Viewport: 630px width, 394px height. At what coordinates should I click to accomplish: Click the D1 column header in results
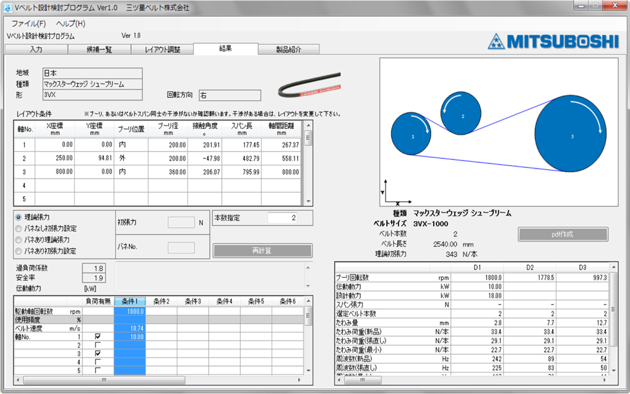[x=477, y=267]
